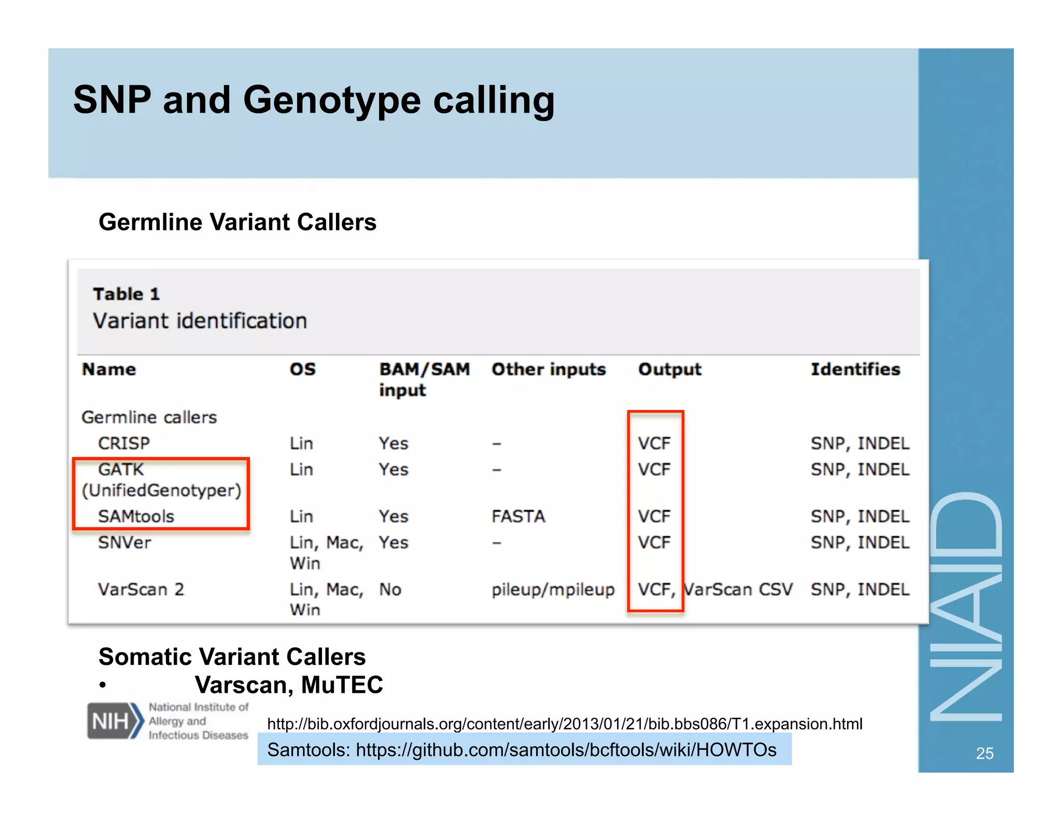
Task: Click the 'Germline callers' group row
Action: click(x=149, y=417)
